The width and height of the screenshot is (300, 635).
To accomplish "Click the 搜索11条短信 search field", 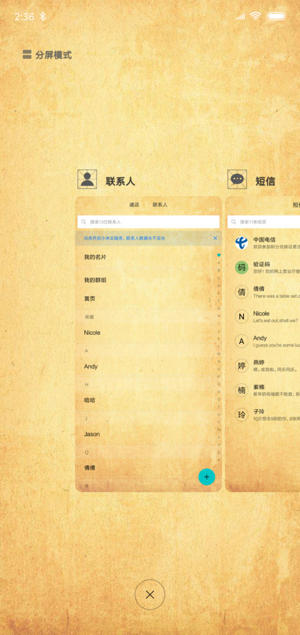I will coord(264,222).
